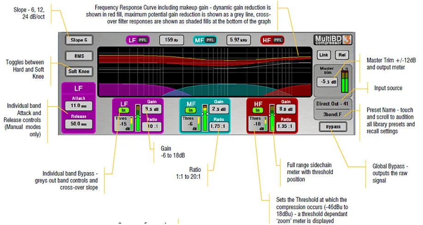
Task: Select the LF Thres -15 dB control
Action: (x=124, y=124)
